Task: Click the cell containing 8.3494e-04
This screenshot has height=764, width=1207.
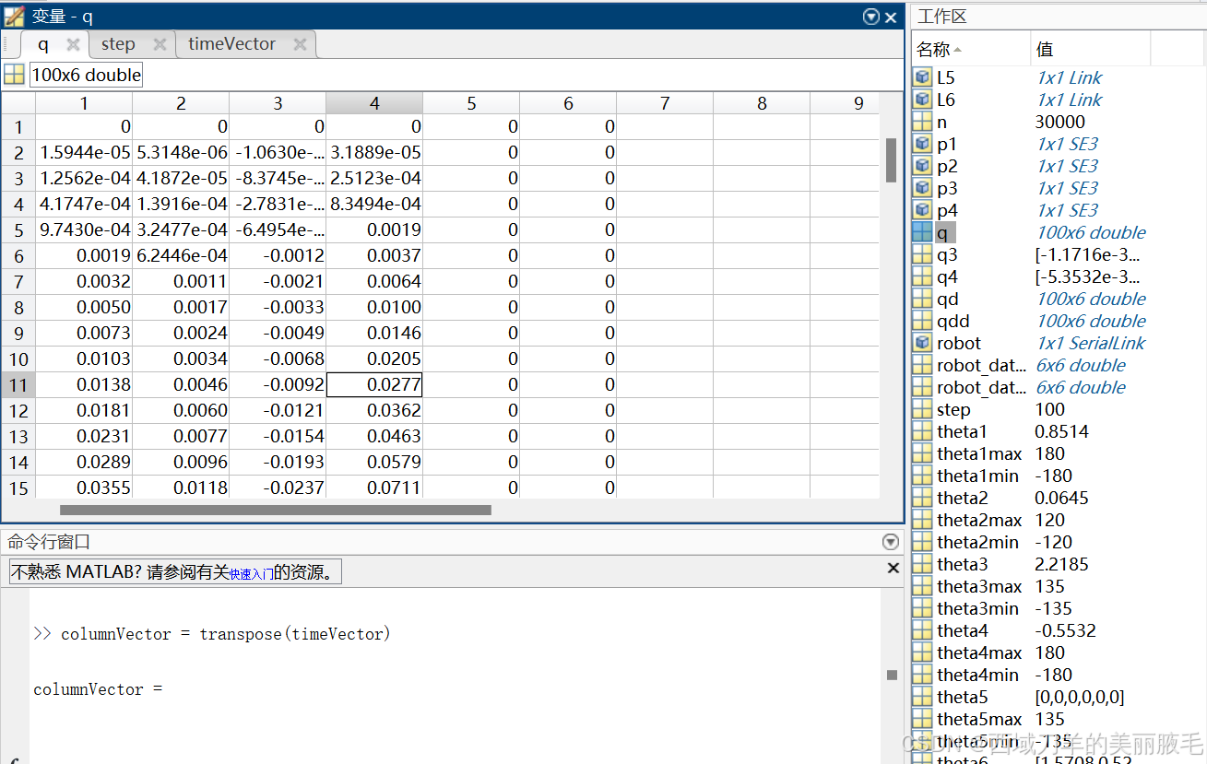Action: pos(374,204)
